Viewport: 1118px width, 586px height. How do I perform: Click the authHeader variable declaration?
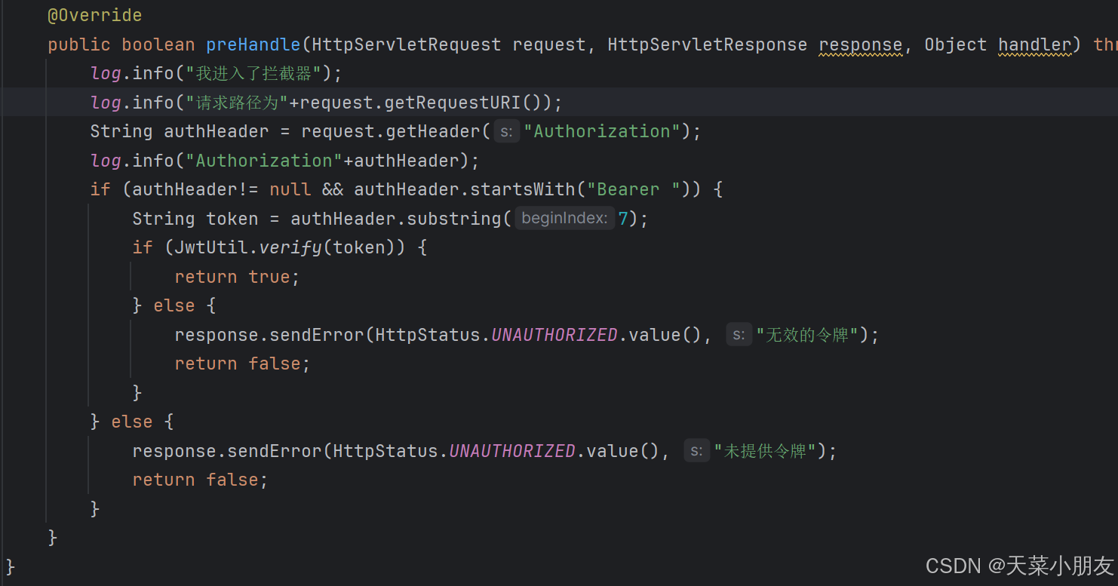(216, 130)
